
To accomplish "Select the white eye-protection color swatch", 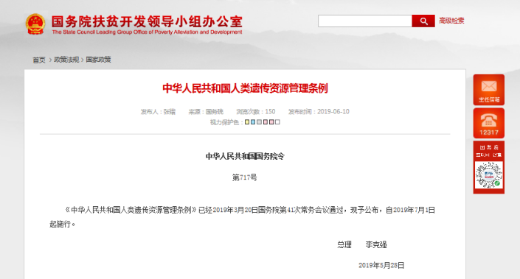I will [x=277, y=122].
